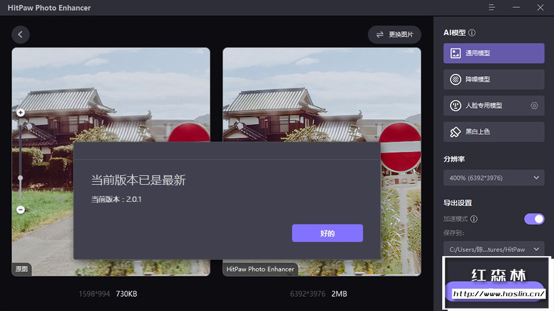
Task: Close the HitPaw Photo Enhancer window
Action: (x=540, y=8)
